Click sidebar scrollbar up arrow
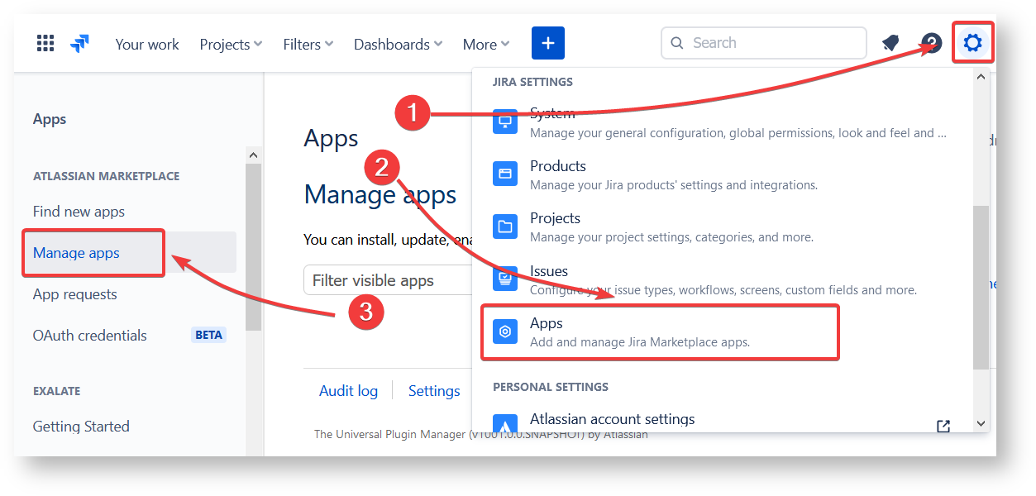The height and width of the screenshot is (496, 1036). coord(254,155)
